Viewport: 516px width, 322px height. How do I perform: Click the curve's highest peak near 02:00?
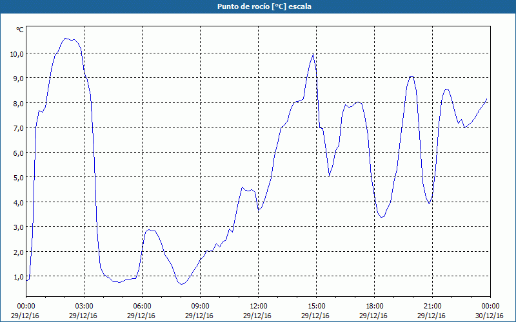(x=65, y=39)
